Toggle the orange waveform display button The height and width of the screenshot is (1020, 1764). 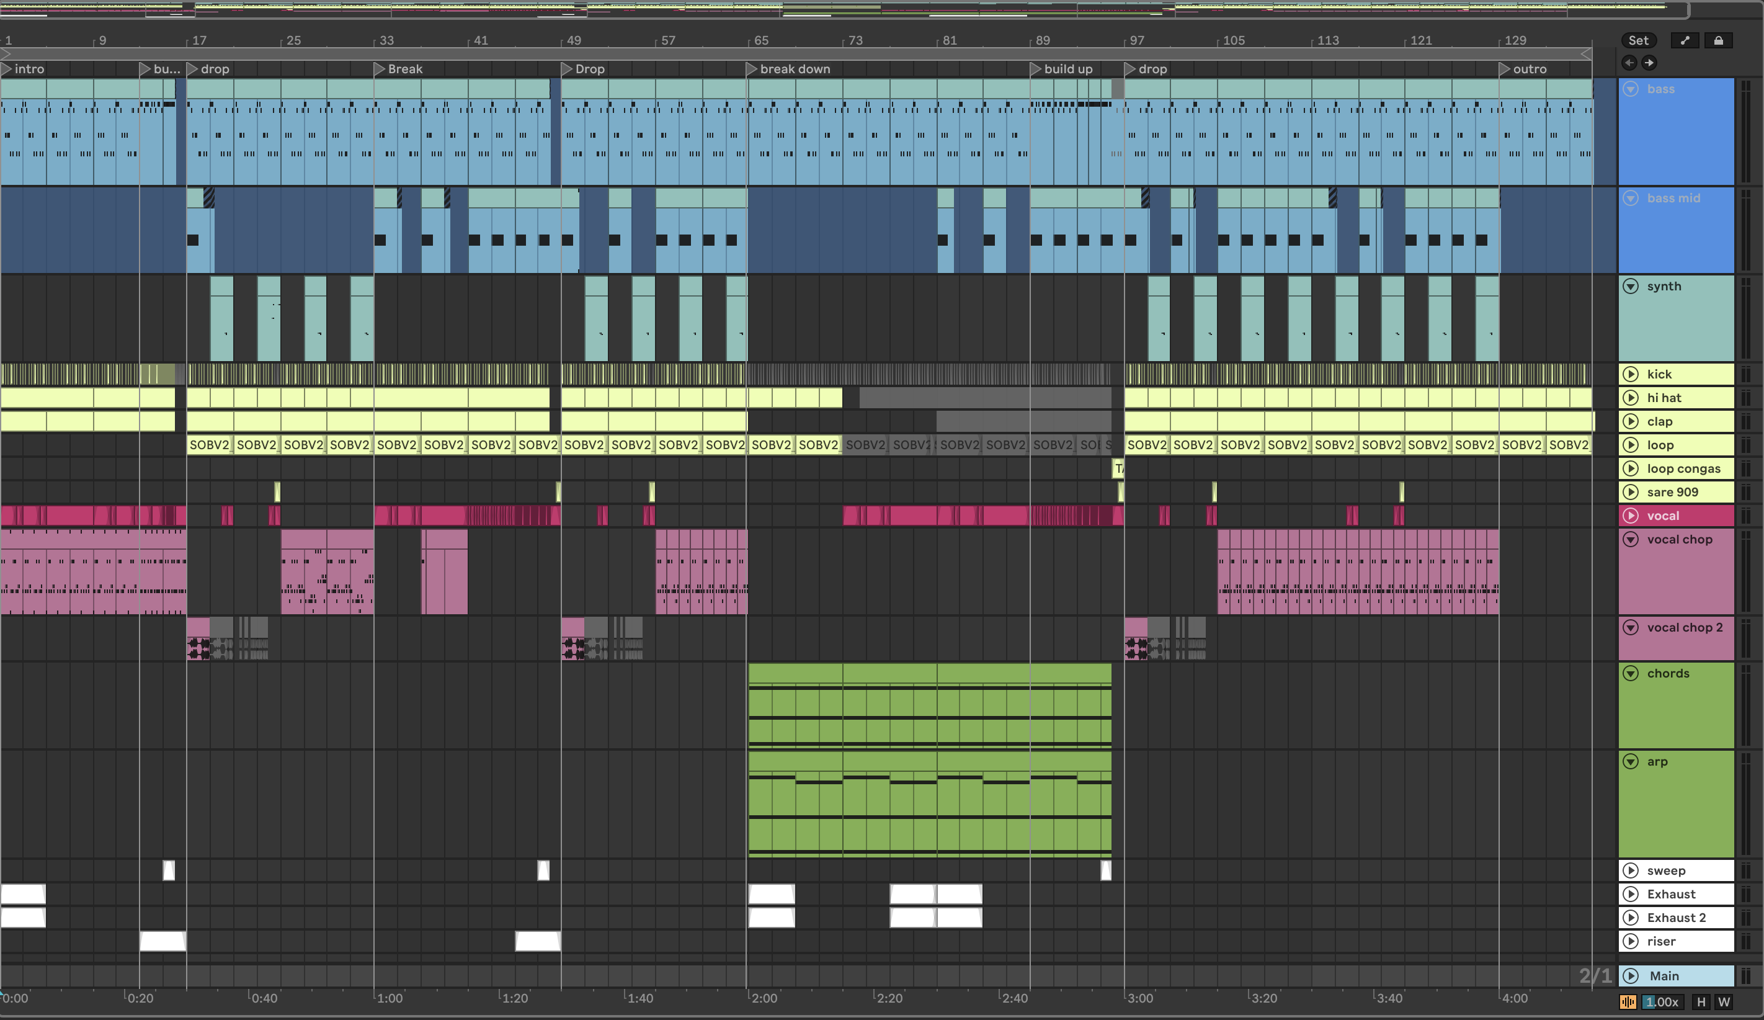click(1628, 1002)
